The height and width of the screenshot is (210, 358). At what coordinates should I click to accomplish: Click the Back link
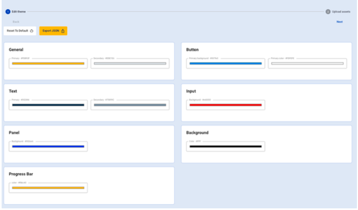coord(16,22)
